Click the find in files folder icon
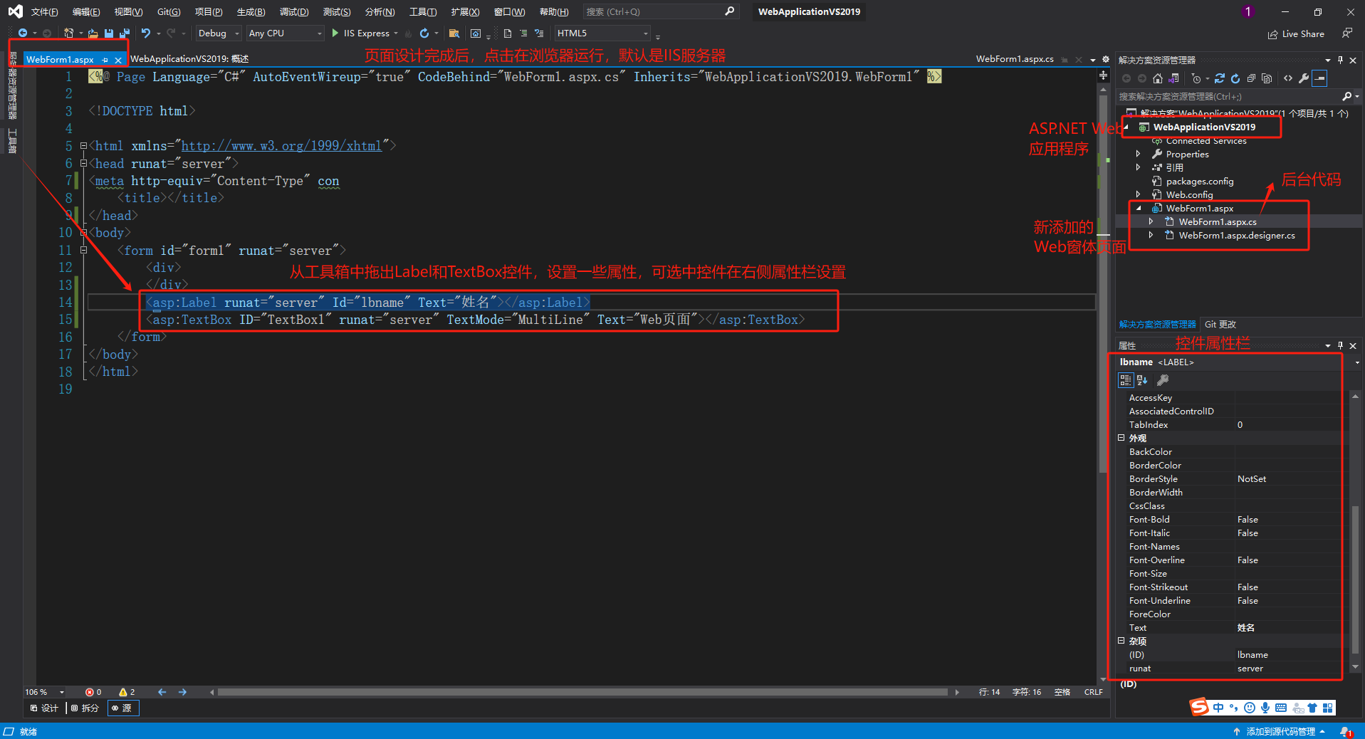This screenshot has width=1365, height=739. [454, 33]
